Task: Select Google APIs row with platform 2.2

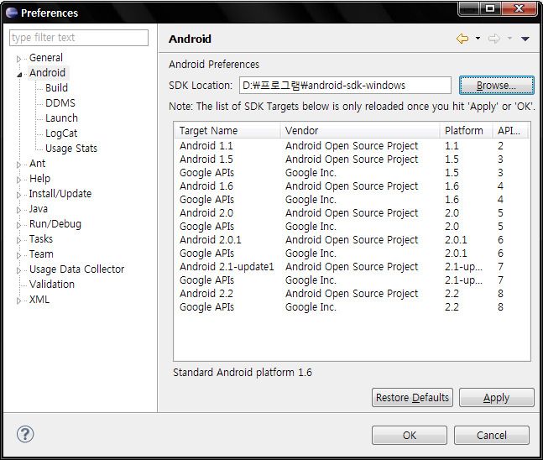Action: pyautogui.click(x=352, y=307)
